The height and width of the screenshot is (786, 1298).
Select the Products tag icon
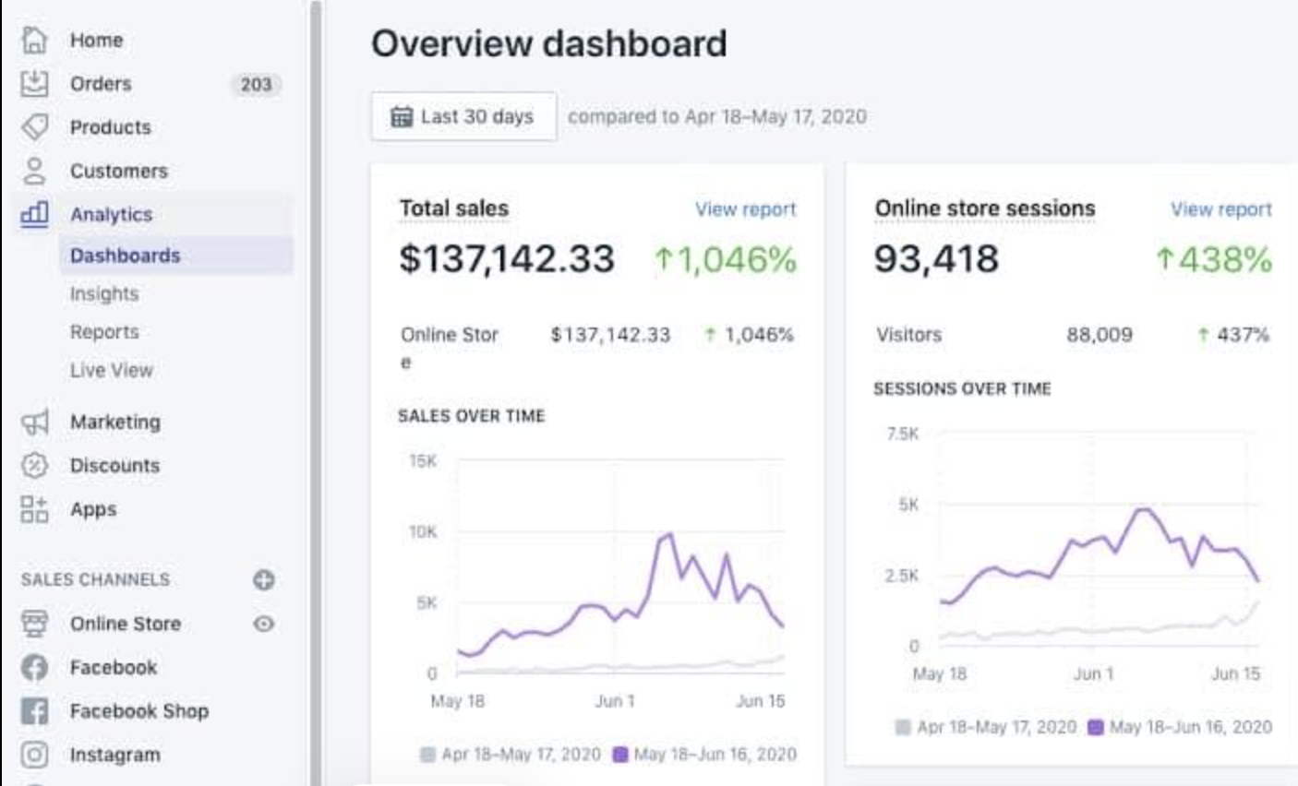34,126
